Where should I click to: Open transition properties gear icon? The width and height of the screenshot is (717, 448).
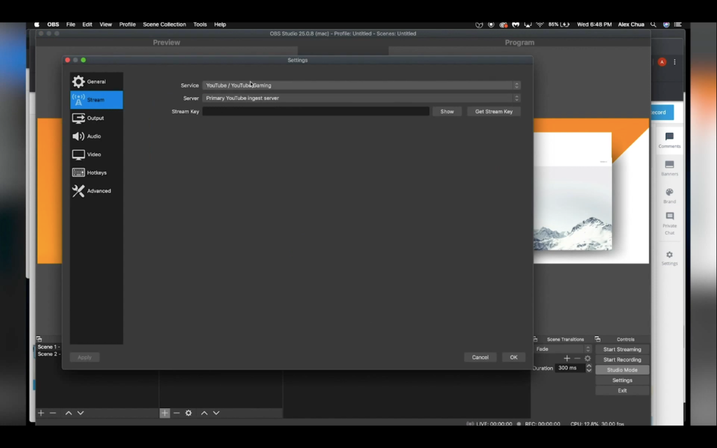coord(587,358)
